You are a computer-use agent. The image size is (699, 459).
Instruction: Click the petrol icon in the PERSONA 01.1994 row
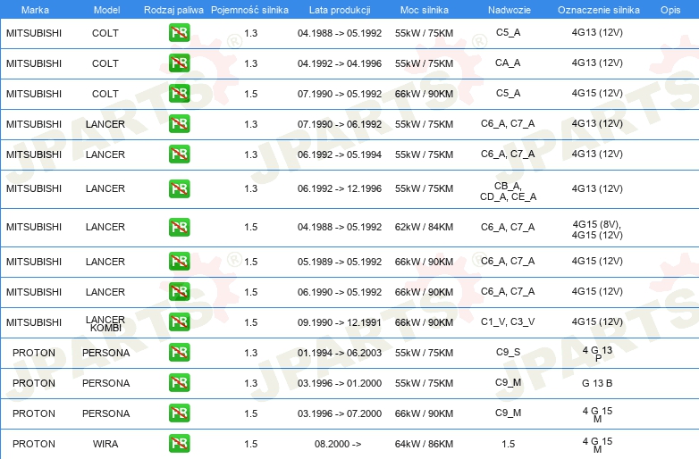tap(179, 352)
